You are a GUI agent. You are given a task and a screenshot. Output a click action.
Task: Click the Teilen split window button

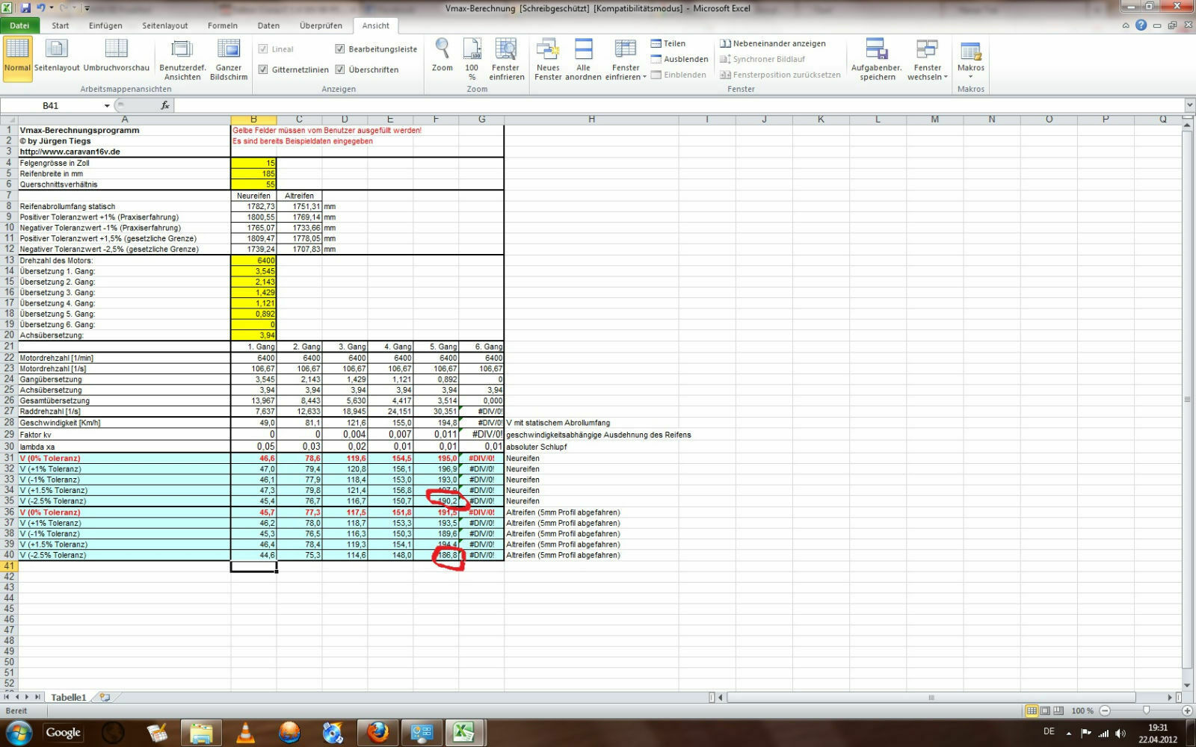click(668, 43)
